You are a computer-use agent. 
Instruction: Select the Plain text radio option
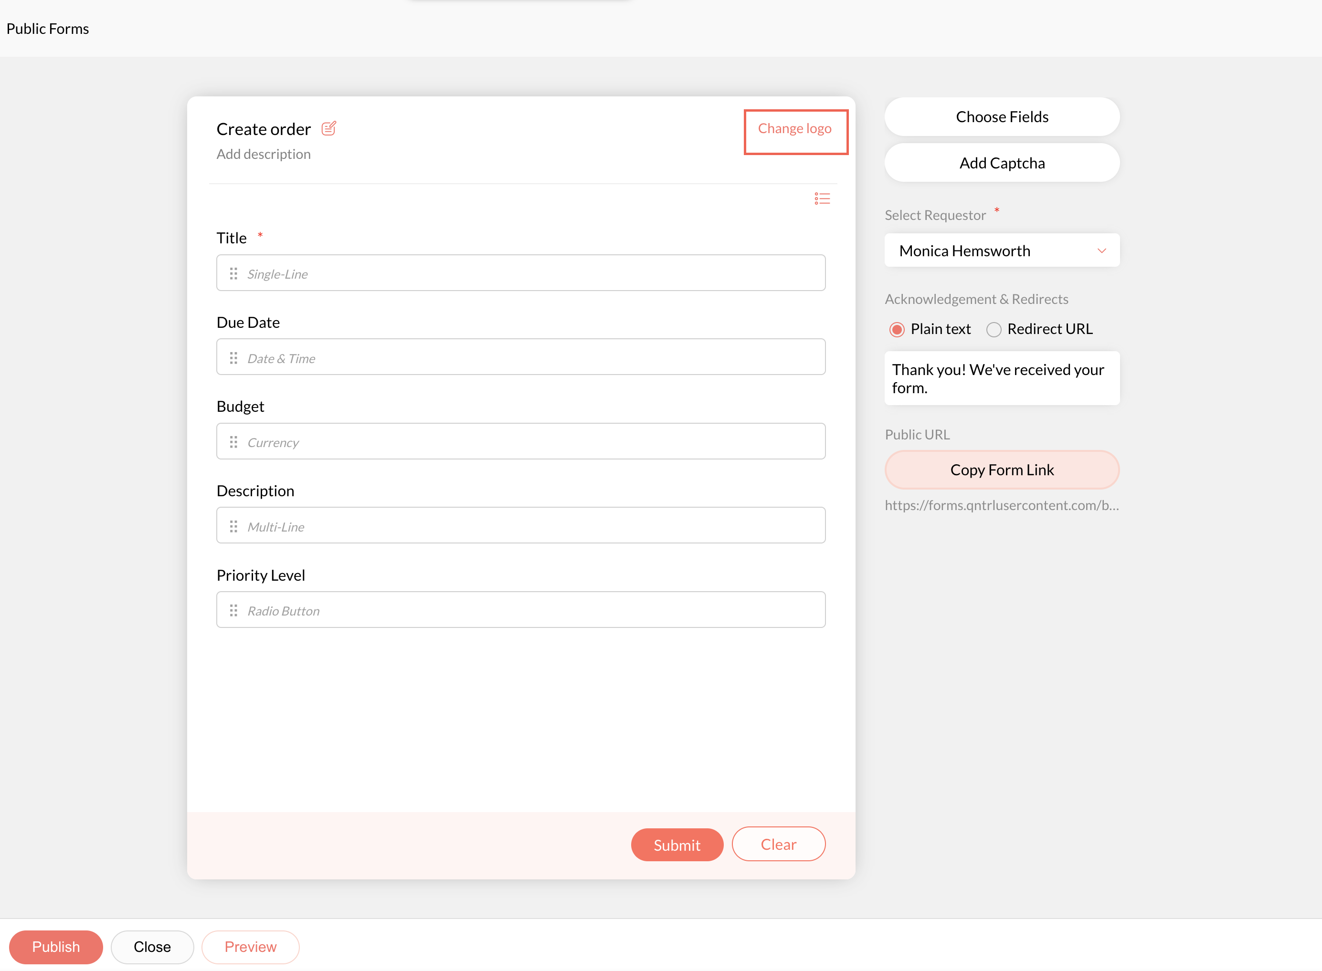point(897,329)
